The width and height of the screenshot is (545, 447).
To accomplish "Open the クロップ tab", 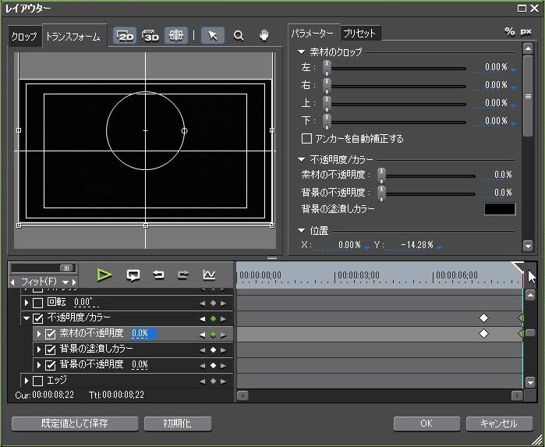I will pos(23,37).
